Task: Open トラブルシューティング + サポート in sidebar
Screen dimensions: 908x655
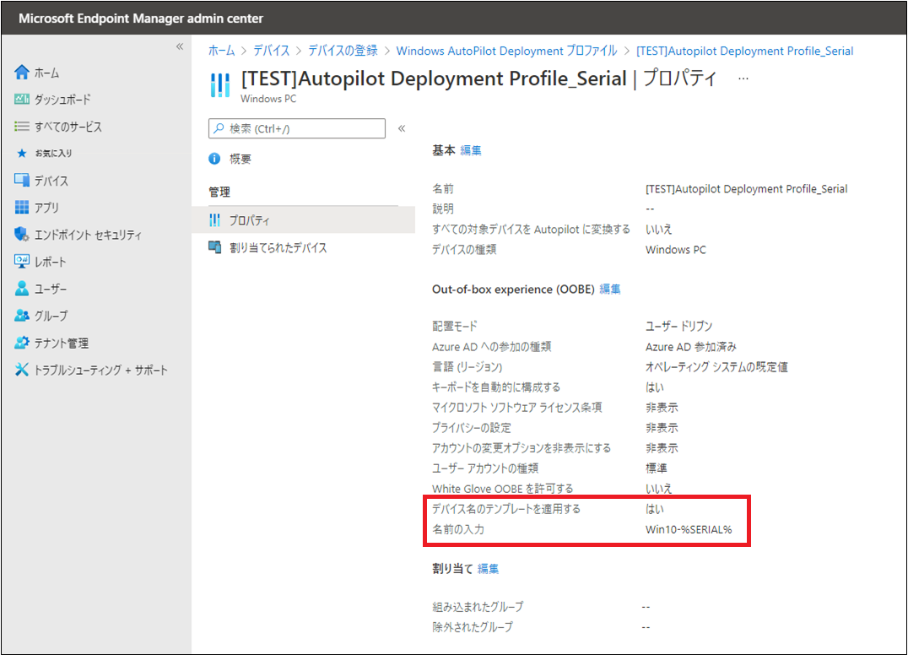Action: (x=100, y=370)
